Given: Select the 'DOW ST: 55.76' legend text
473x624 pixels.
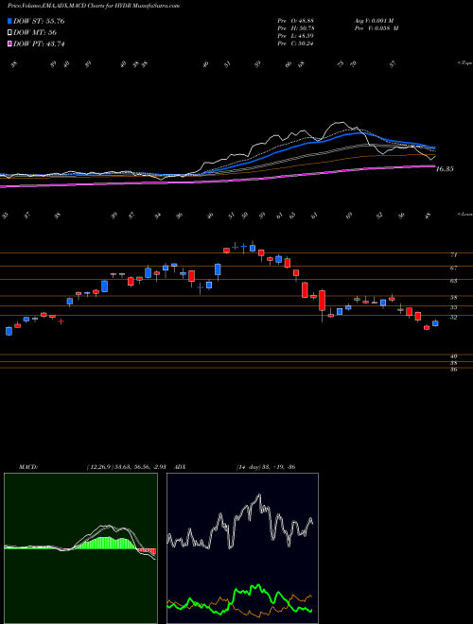Looking at the screenshot, I should pos(39,21).
